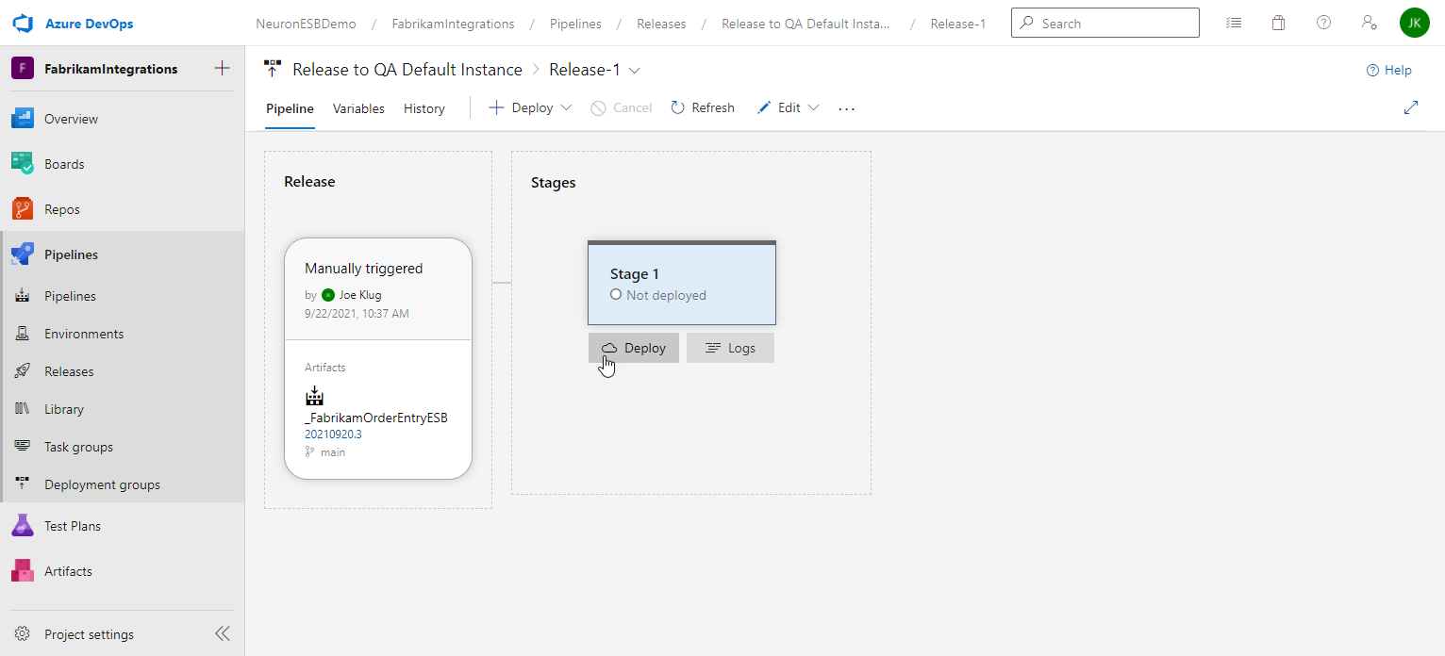Switch to the Variables tab
1445x656 pixels.
(x=358, y=108)
